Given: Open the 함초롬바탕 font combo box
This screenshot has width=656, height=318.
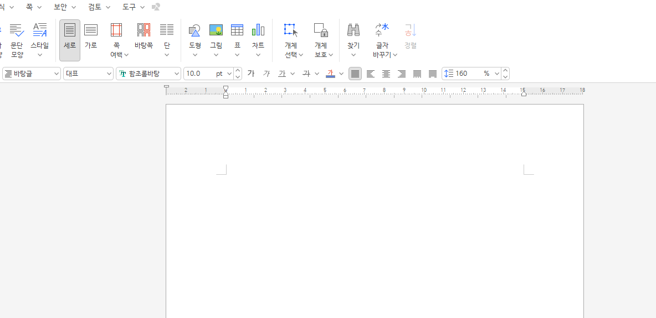Looking at the screenshot, I should pos(148,74).
